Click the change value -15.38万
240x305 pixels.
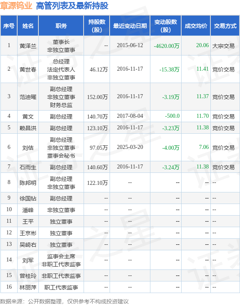(169, 69)
